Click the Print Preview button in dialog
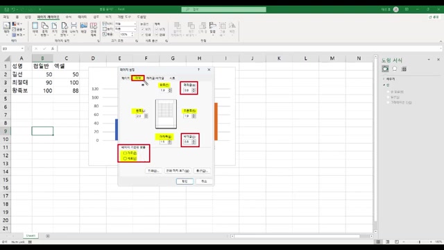The image size is (444, 250). pyautogui.click(x=178, y=171)
